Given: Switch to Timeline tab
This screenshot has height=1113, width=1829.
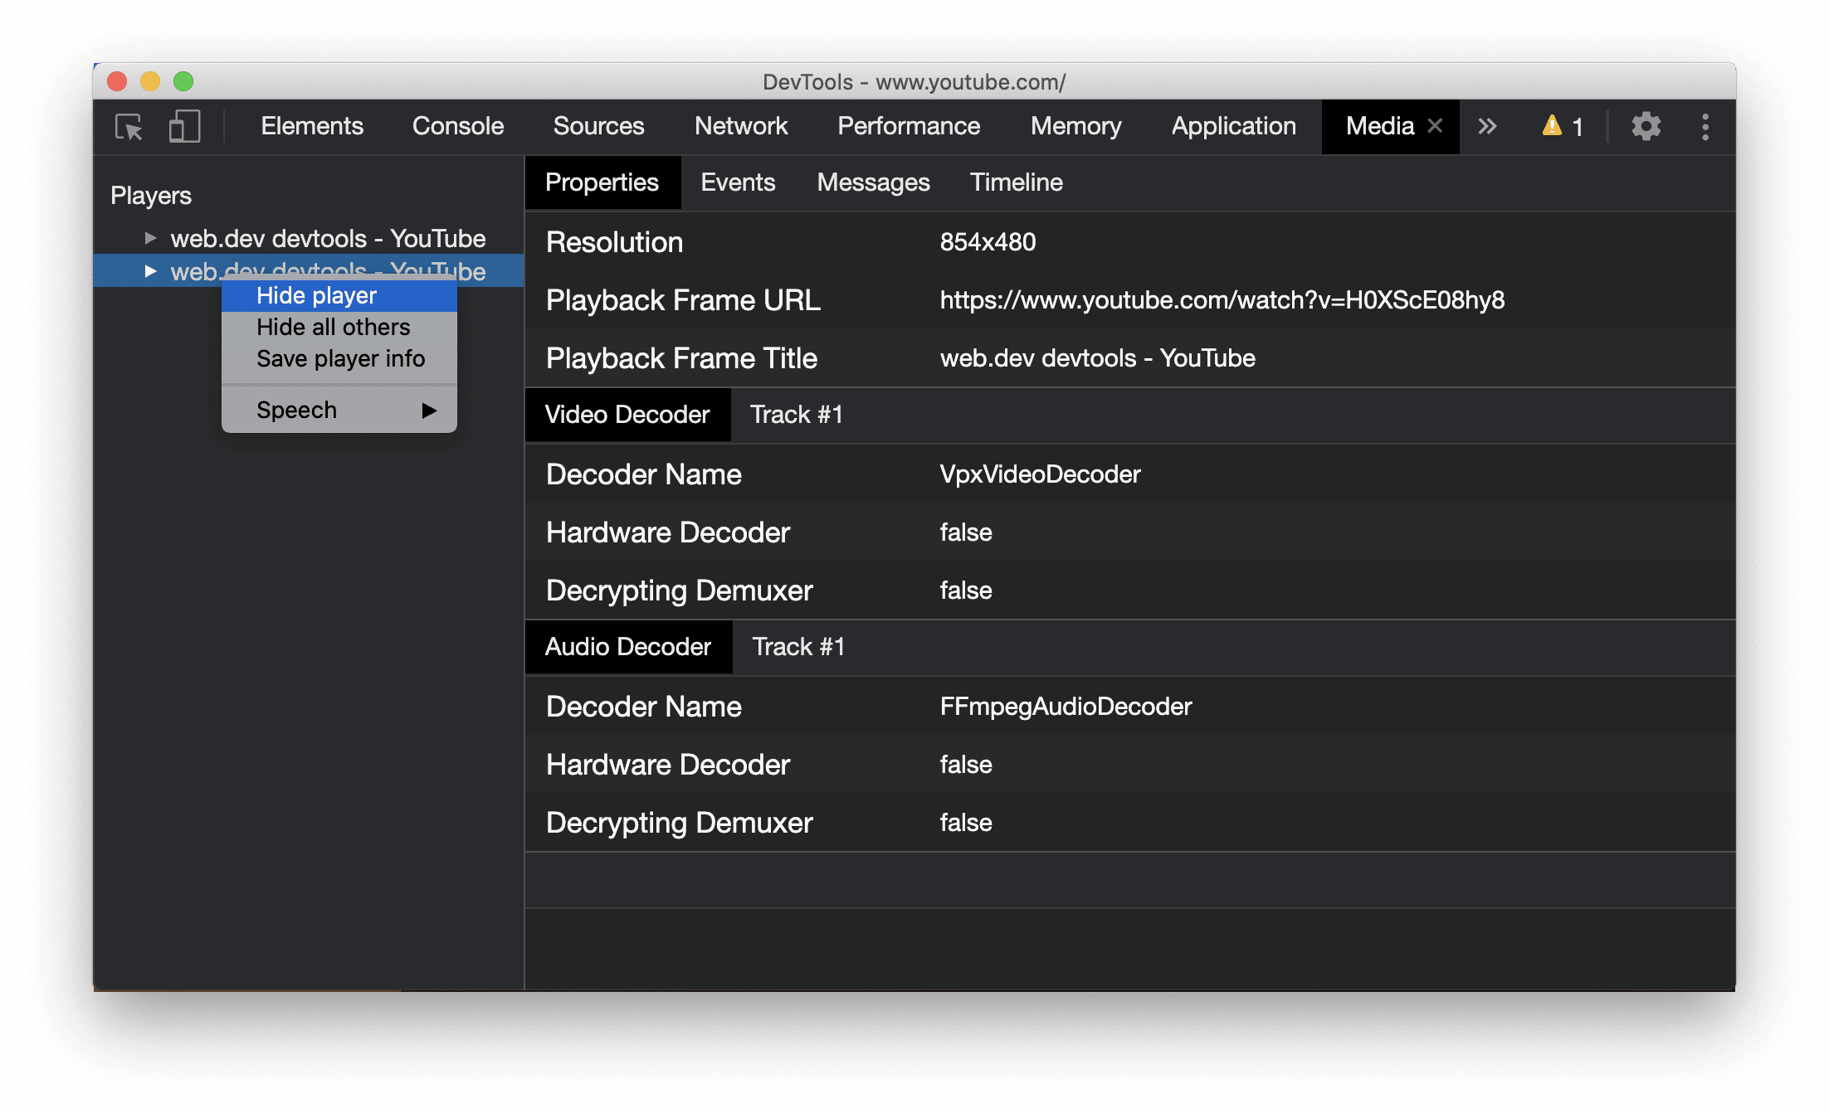Looking at the screenshot, I should pyautogui.click(x=1017, y=183).
